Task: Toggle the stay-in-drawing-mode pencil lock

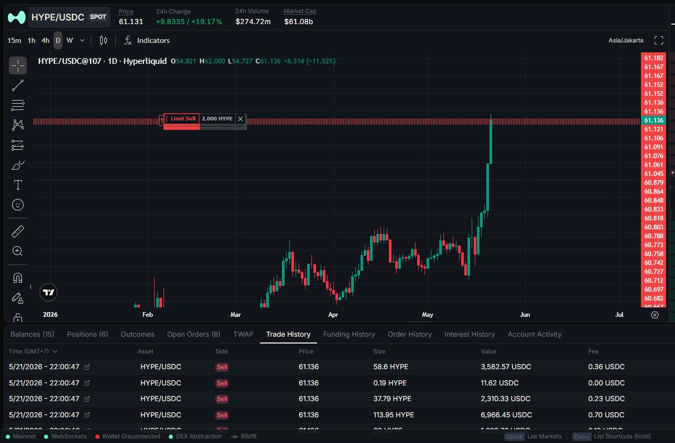Action: (x=17, y=298)
